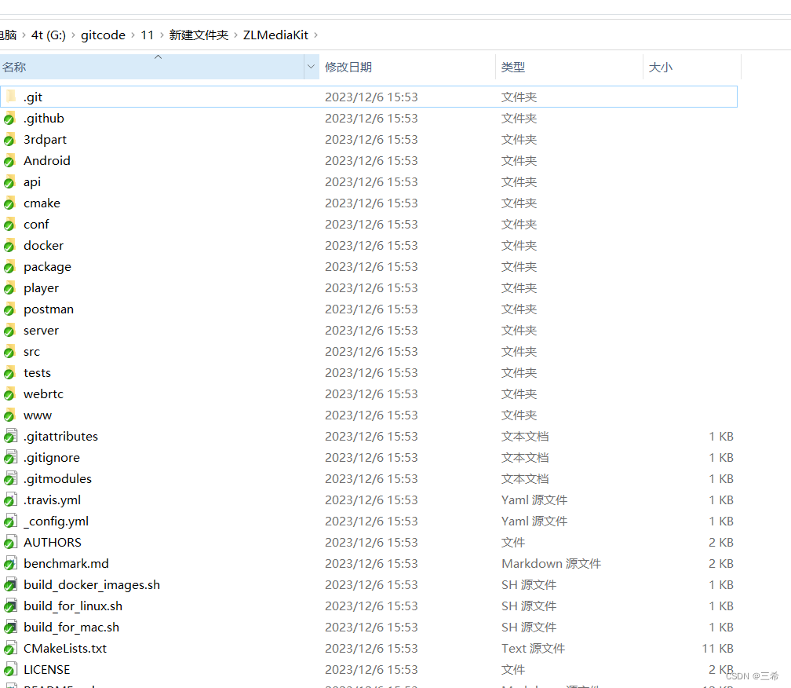Click the 文本文档 type of .gitignore
The width and height of the screenshot is (791, 688).
click(x=525, y=457)
